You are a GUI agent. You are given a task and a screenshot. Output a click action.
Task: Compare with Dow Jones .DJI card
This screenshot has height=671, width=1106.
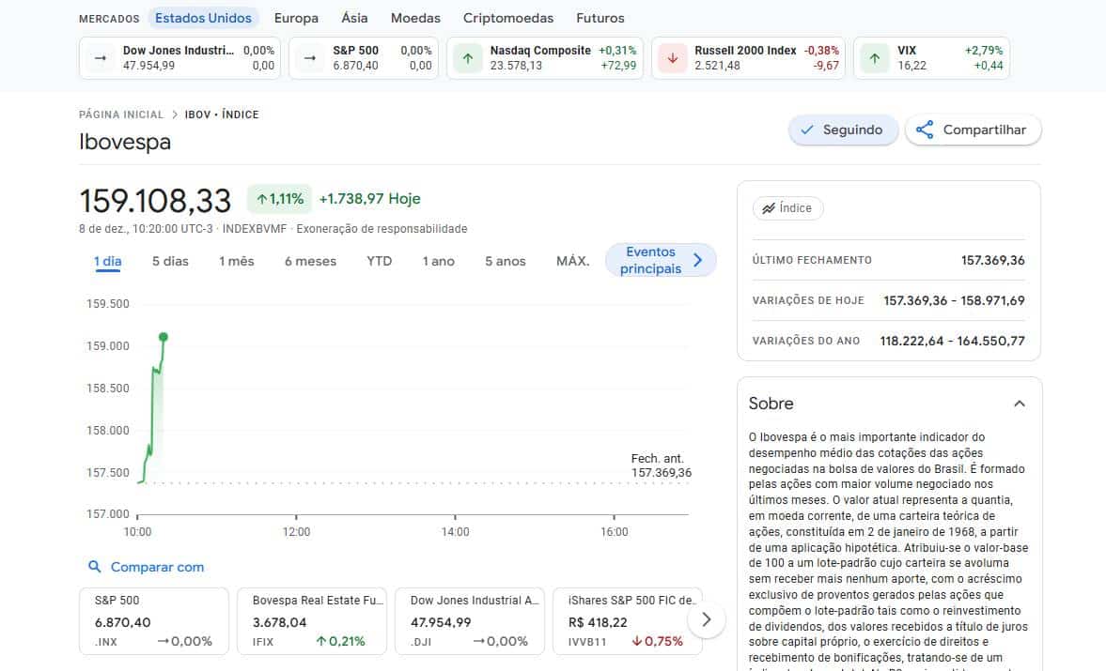coord(470,621)
